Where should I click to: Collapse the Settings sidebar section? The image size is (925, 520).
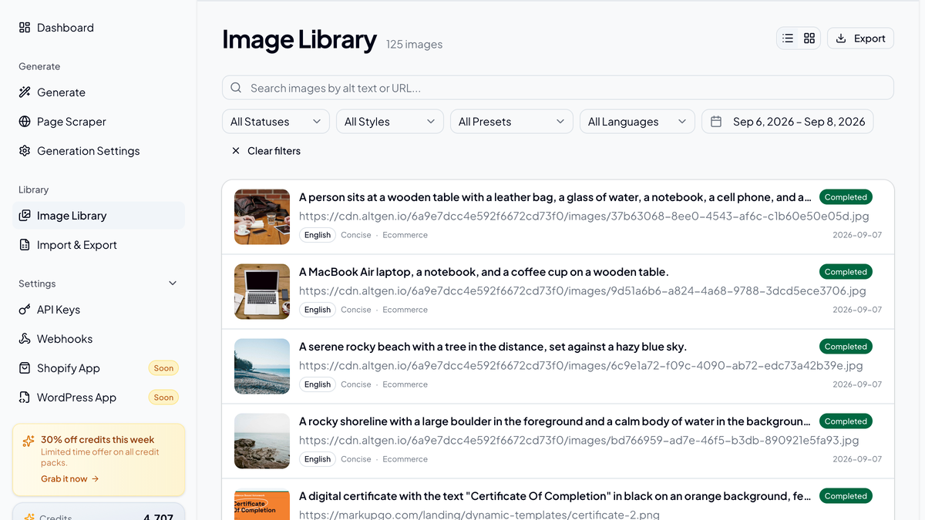tap(173, 283)
